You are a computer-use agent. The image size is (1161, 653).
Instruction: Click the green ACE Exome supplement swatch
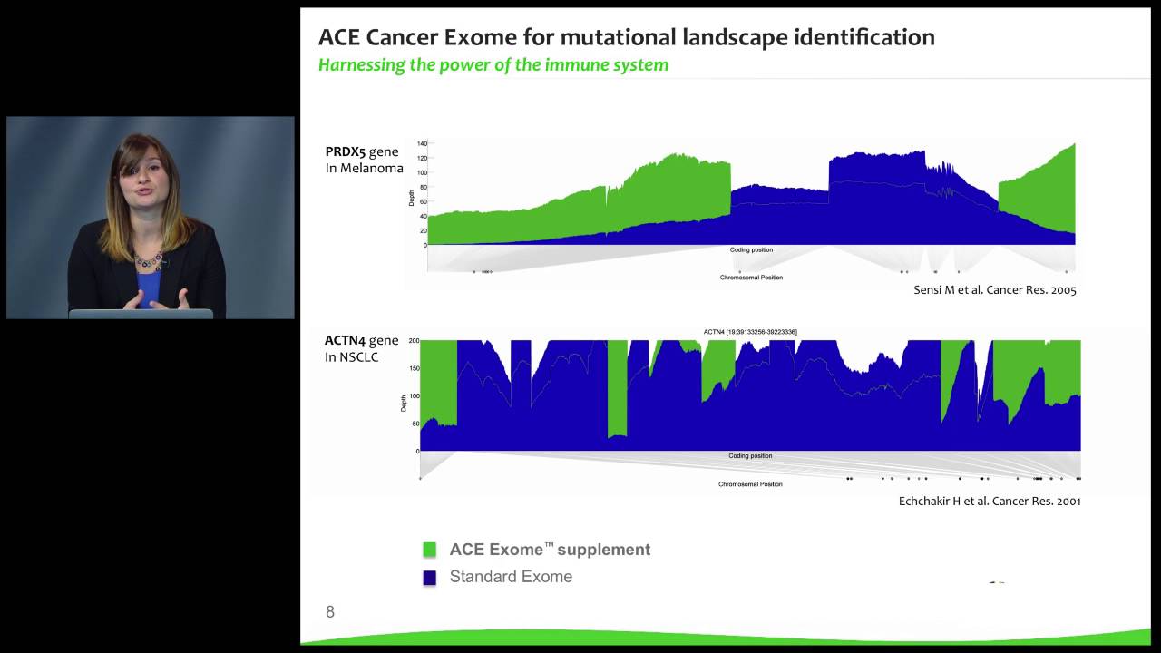pos(430,550)
